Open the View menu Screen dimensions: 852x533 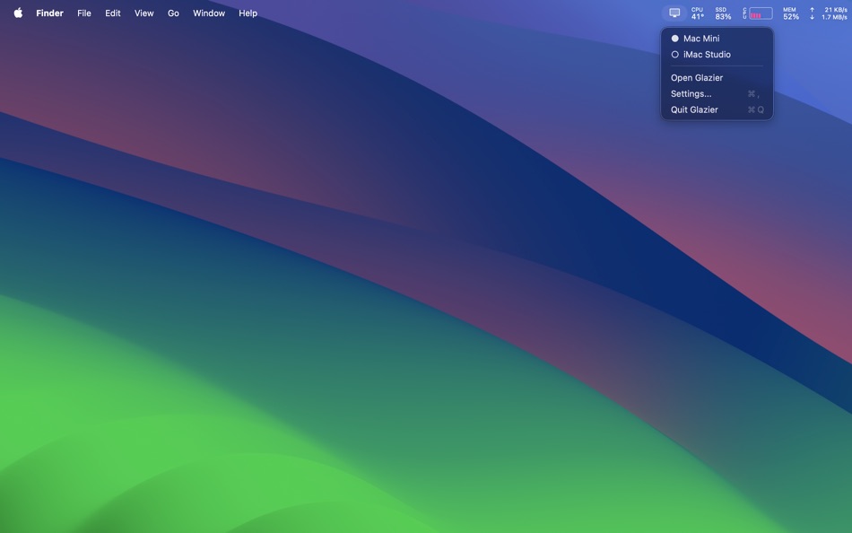pyautogui.click(x=143, y=13)
